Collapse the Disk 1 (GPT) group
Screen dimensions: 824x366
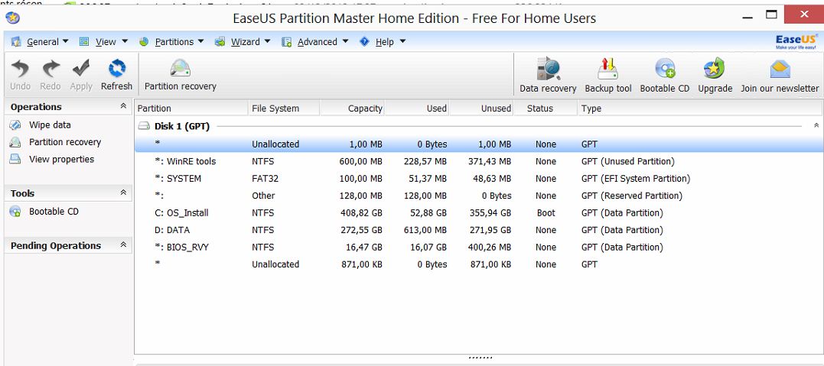click(816, 126)
